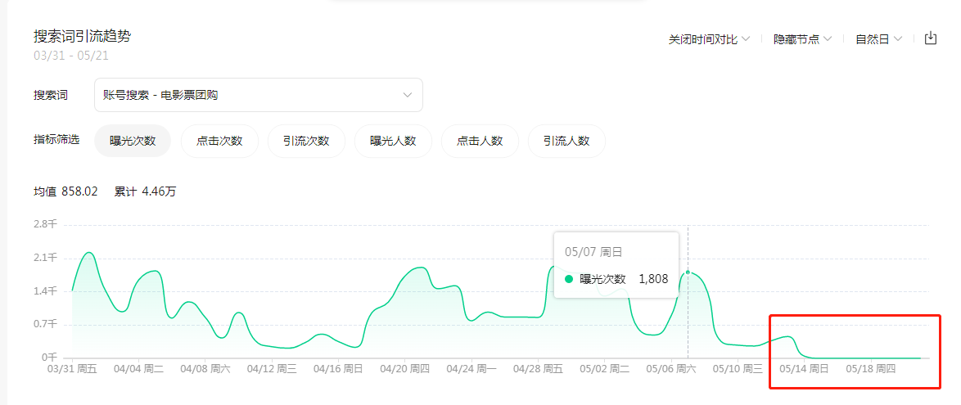Click the 搜索词引流趋势 title
This screenshot has width=961, height=405.
pyautogui.click(x=82, y=36)
